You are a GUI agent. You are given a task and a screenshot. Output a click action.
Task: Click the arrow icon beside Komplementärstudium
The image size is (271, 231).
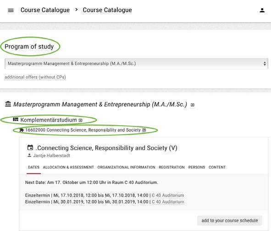click(80, 120)
